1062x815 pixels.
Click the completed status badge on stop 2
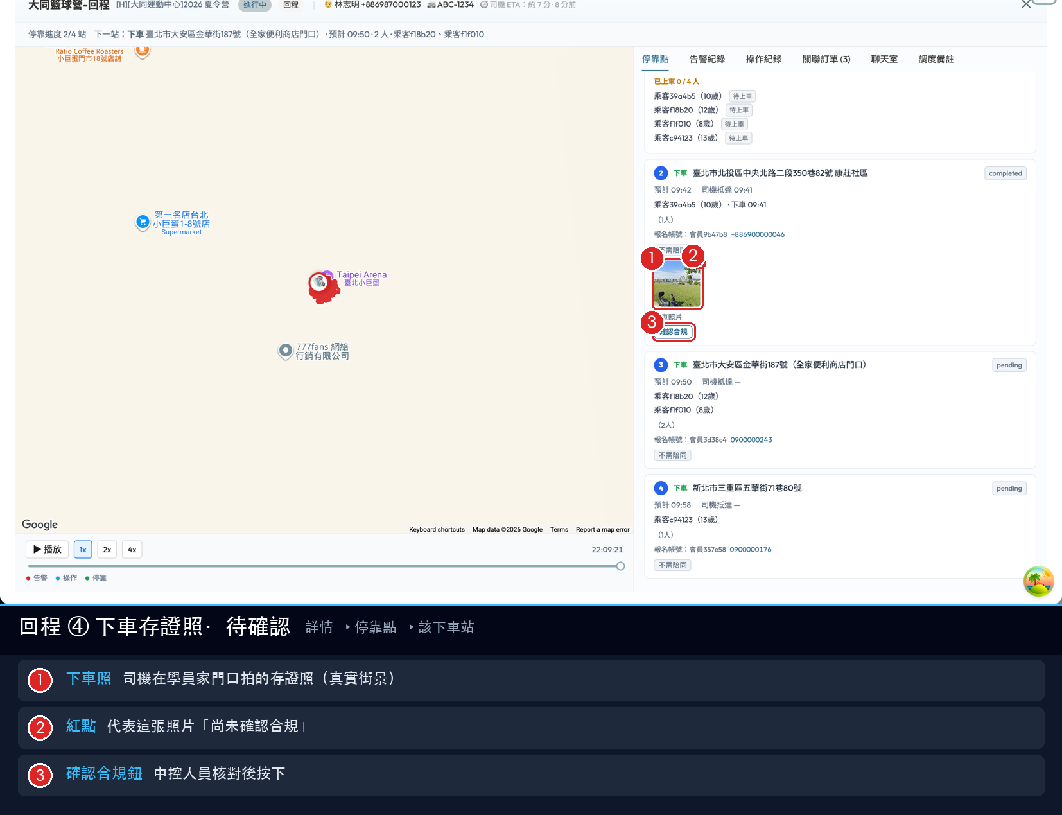pos(1005,173)
